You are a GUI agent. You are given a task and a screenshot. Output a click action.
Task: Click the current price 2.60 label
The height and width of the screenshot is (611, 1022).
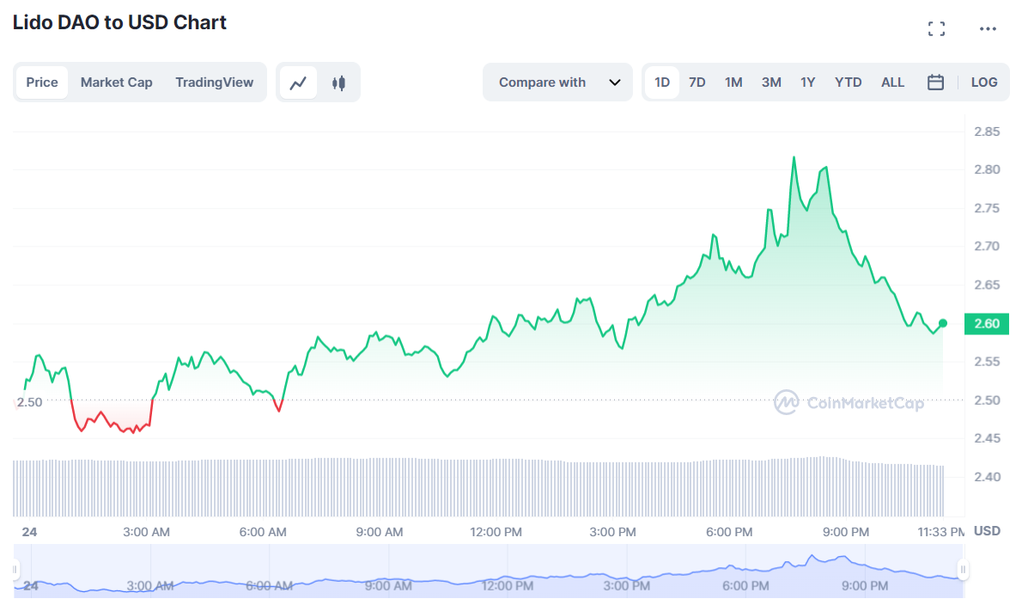click(986, 323)
